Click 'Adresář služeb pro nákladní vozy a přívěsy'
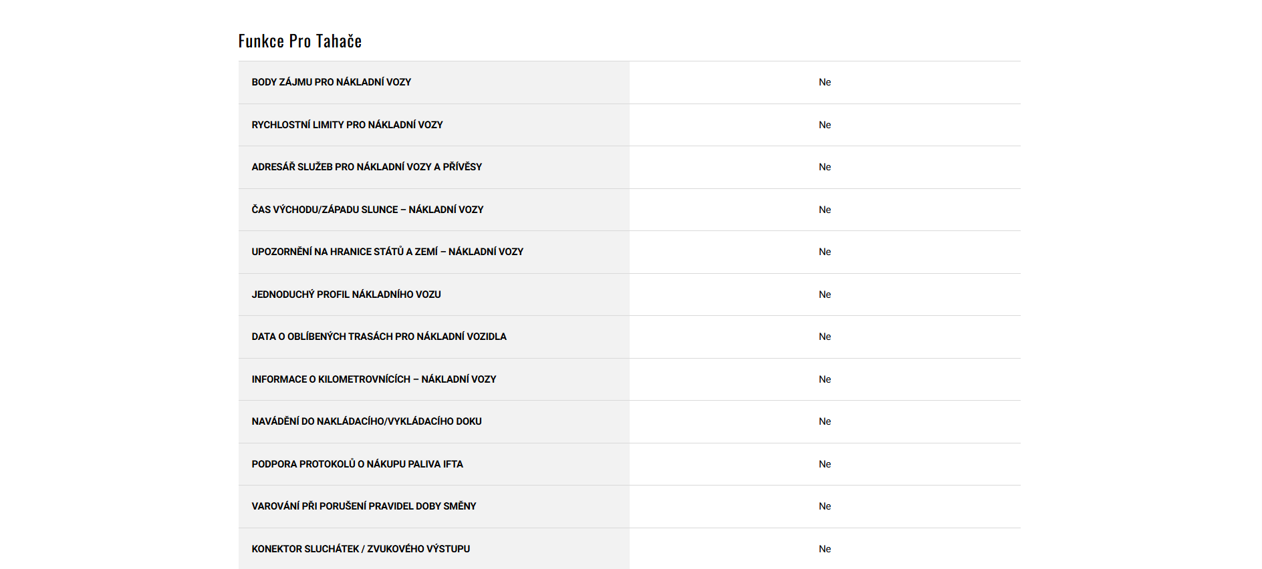The height and width of the screenshot is (569, 1262). point(366,167)
